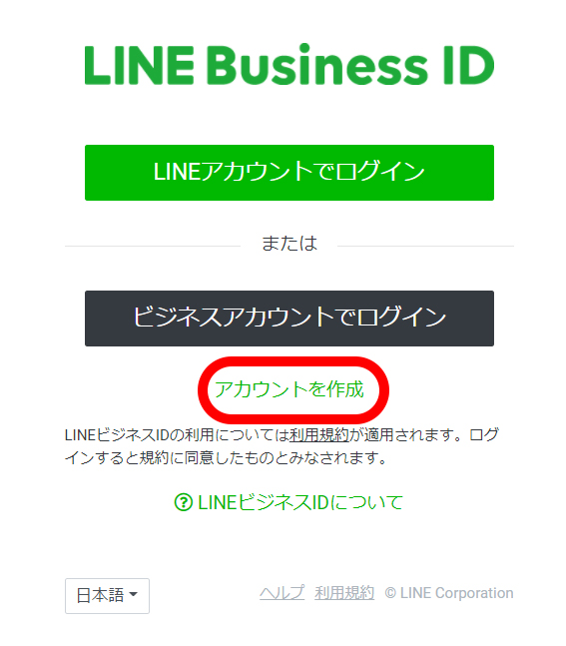Select ビジネスアカウントでログイン dark button
Image resolution: width=566 pixels, height=646 pixels.
pyautogui.click(x=289, y=319)
